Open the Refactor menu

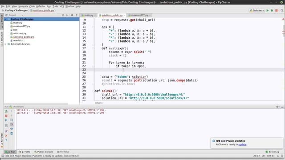[x=41, y=6]
